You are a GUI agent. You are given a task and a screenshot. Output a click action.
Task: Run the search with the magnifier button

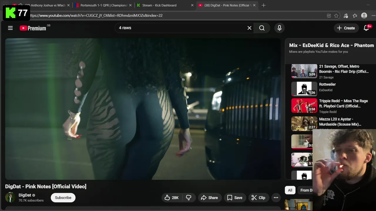(262, 28)
